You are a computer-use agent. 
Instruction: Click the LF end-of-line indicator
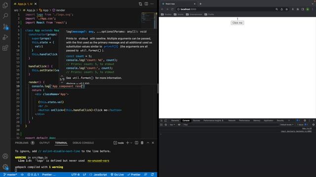(x=84, y=175)
